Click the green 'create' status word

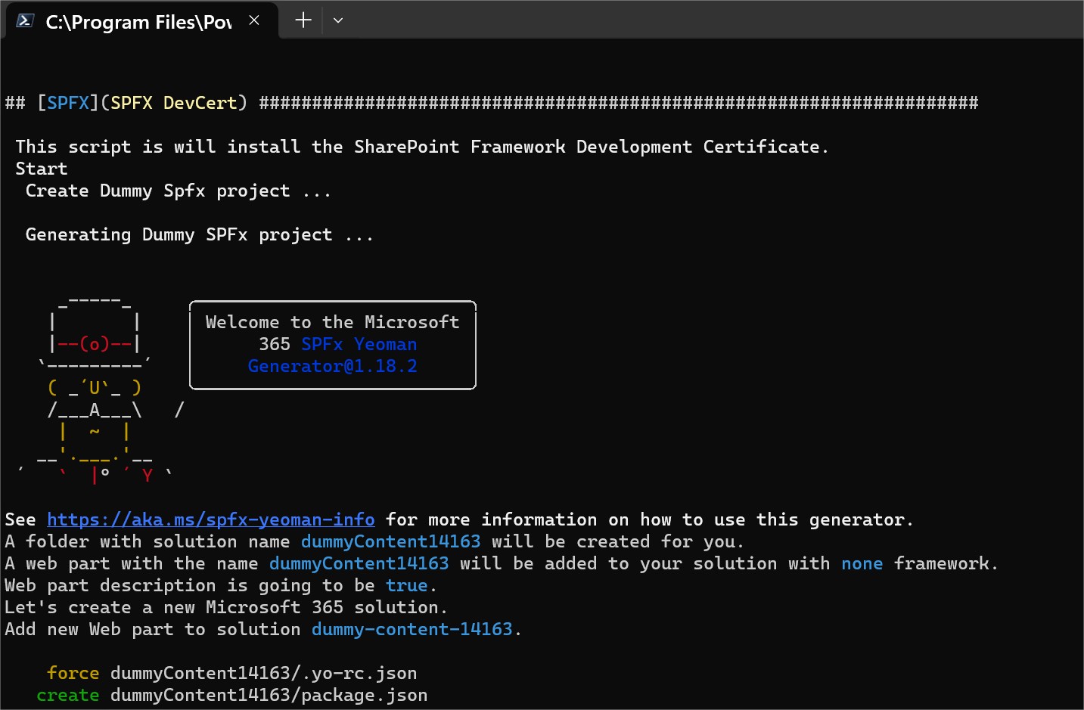68,695
